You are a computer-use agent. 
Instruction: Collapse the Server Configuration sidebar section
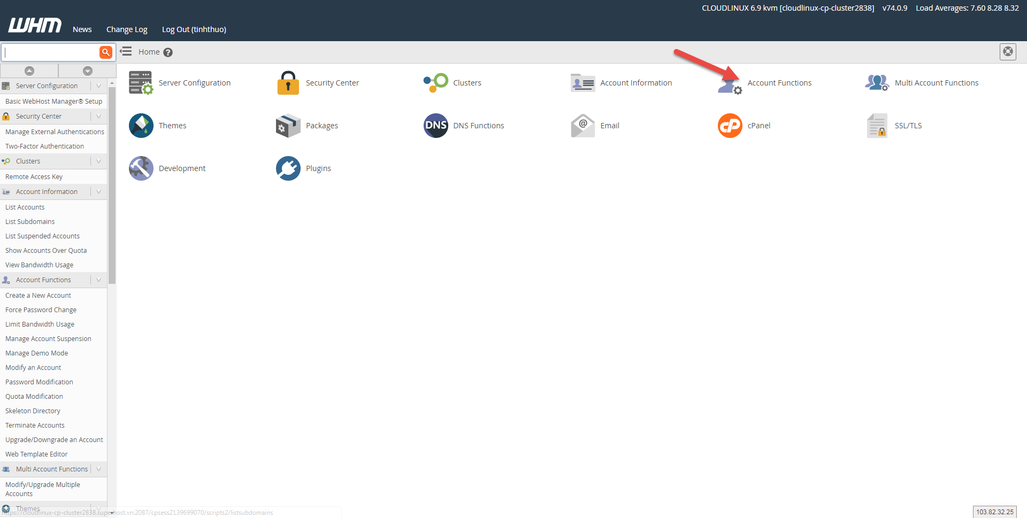click(98, 86)
